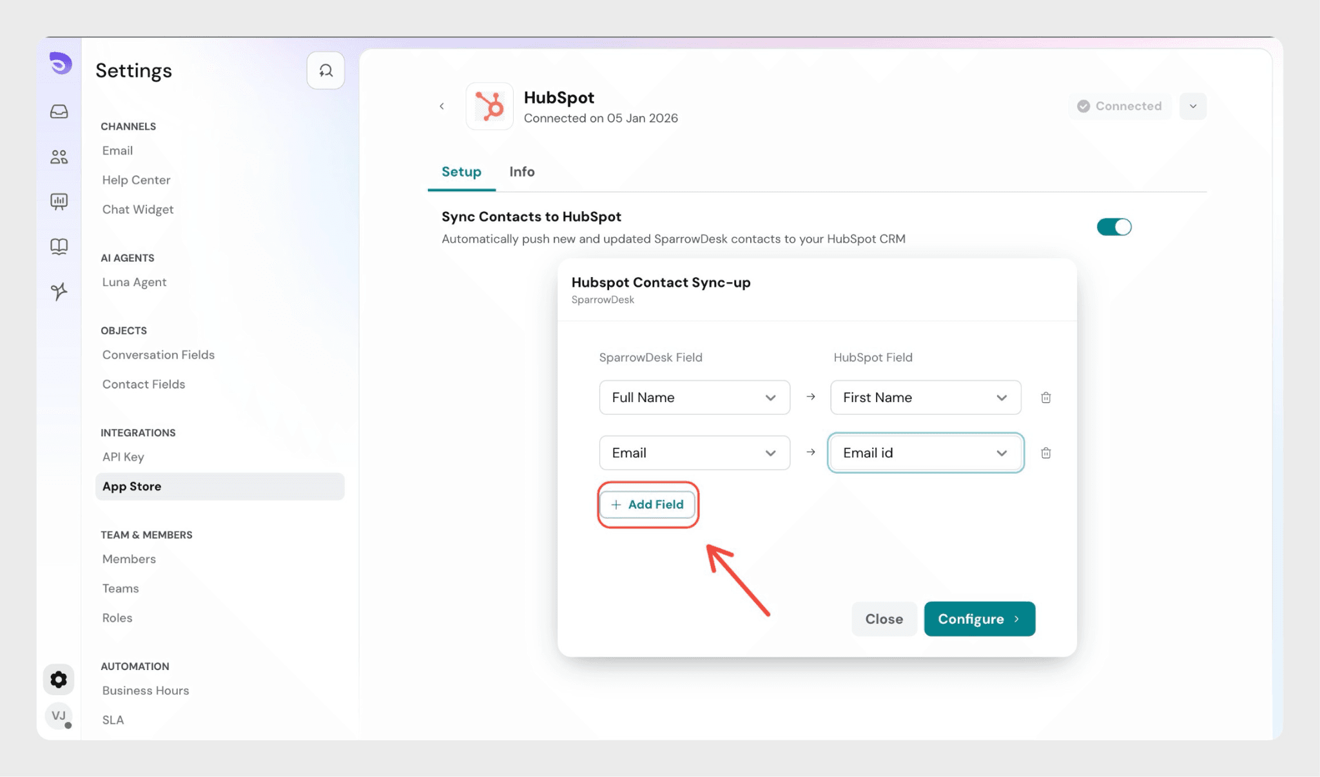Go back using the left chevron
Image resolution: width=1320 pixels, height=777 pixels.
[442, 106]
